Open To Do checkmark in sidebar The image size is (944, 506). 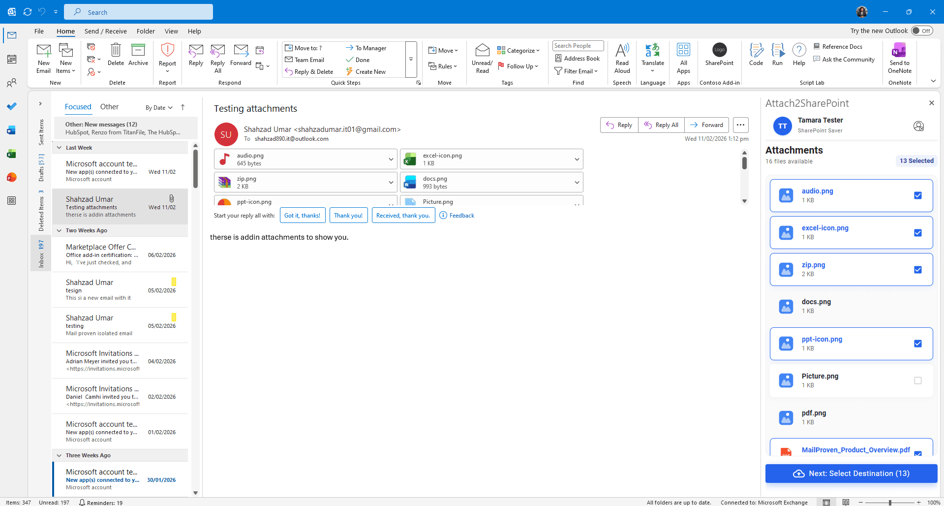12,106
